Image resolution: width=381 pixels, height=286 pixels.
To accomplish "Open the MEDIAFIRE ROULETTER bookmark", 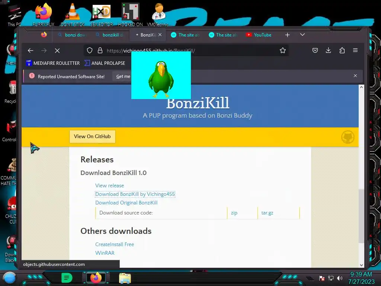I will click(53, 63).
